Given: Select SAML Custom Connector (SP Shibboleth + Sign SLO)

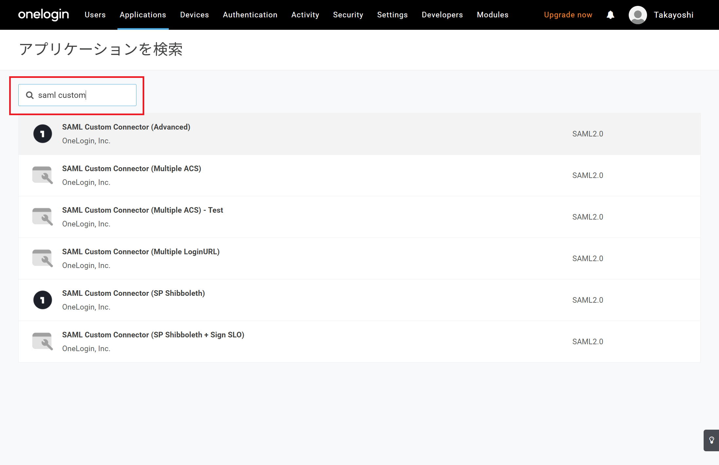Looking at the screenshot, I should tap(153, 335).
